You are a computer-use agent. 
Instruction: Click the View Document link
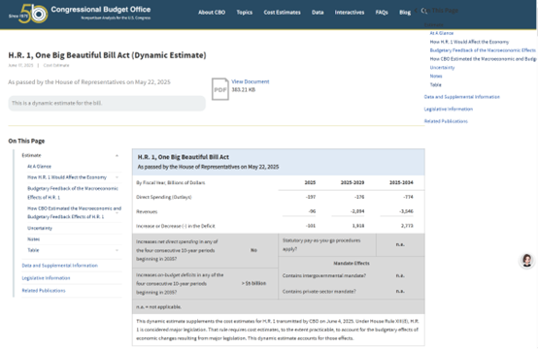(x=251, y=81)
